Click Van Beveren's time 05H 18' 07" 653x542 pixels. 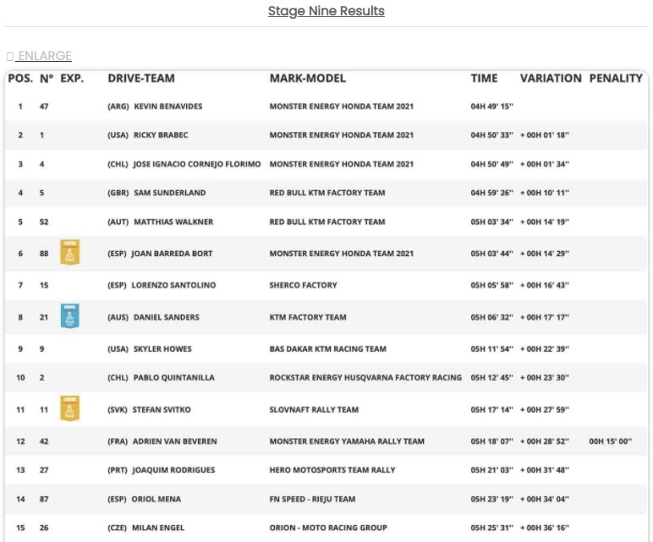491,441
